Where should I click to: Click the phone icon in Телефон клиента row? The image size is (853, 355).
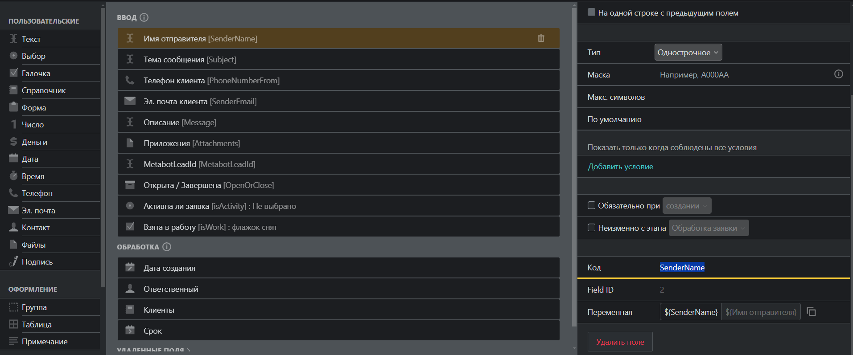[x=130, y=80]
